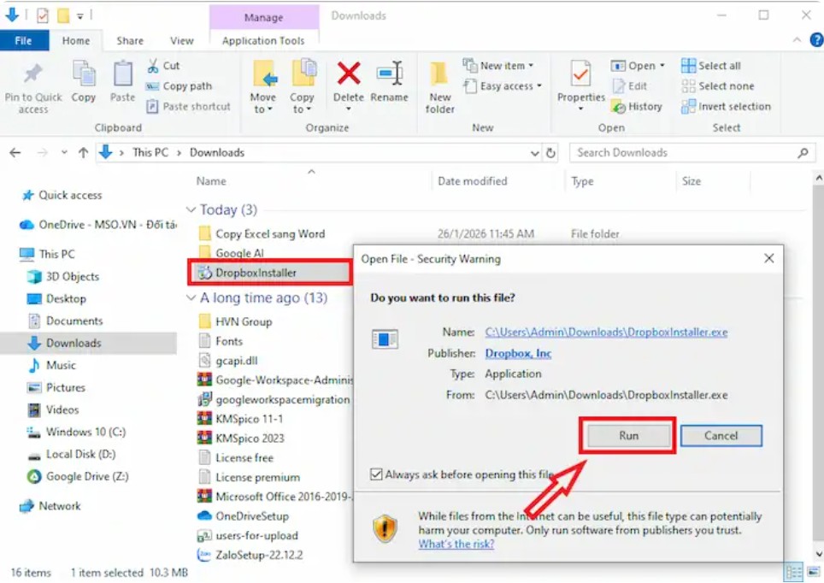Select Google Drive (Z:) in navigation pane
This screenshot has height=583, width=824.
click(87, 476)
